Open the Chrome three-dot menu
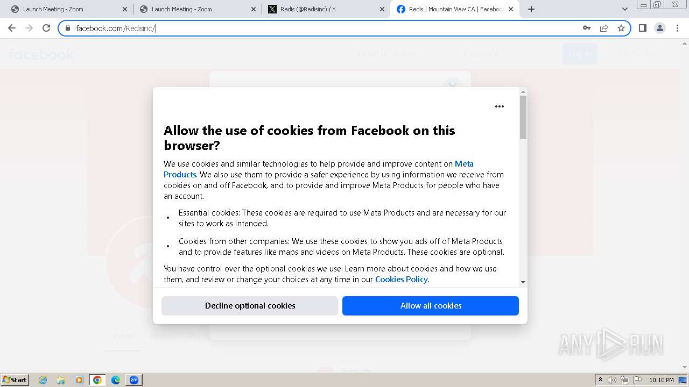 pyautogui.click(x=677, y=28)
